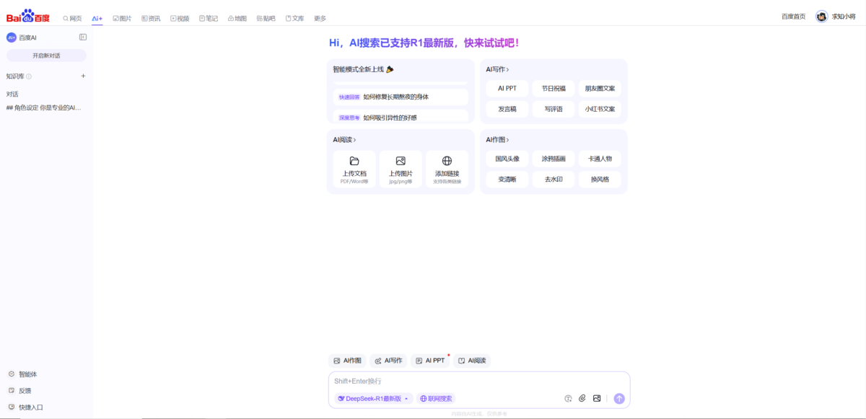Image resolution: width=866 pixels, height=419 pixels.
Task: Click the 求知小将 username
Action: (844, 16)
